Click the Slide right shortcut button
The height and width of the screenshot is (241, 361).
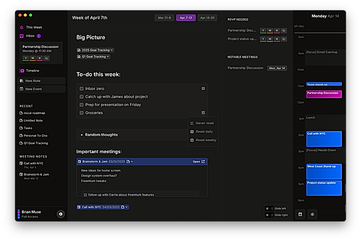click(276, 215)
